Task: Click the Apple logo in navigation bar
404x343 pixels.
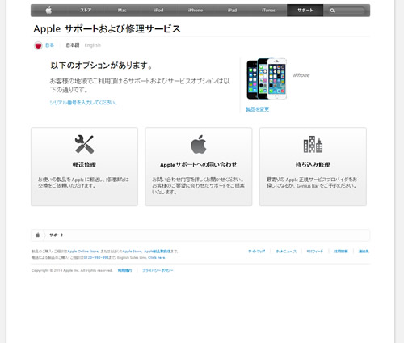Action: [x=48, y=11]
